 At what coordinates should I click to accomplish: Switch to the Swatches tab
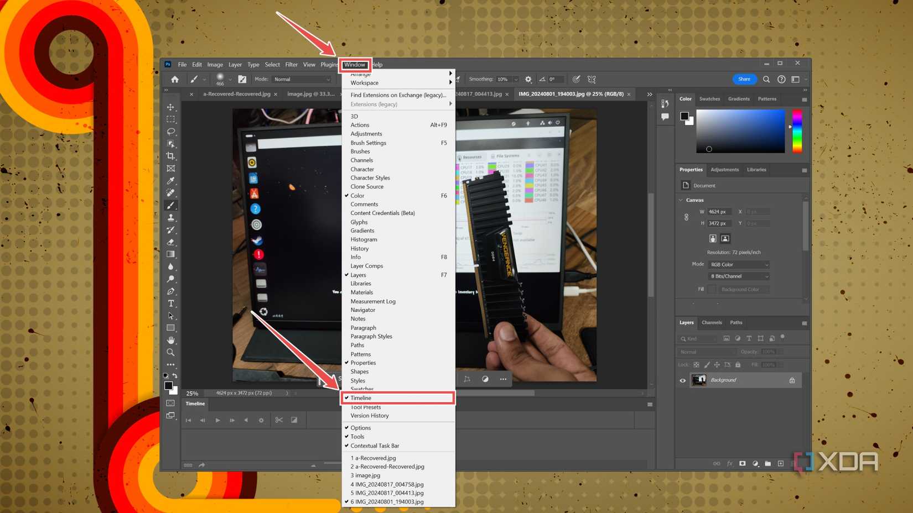(x=709, y=99)
